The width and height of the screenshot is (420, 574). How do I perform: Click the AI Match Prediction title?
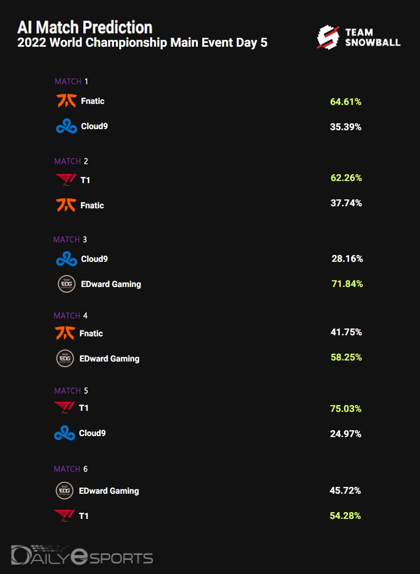click(85, 27)
